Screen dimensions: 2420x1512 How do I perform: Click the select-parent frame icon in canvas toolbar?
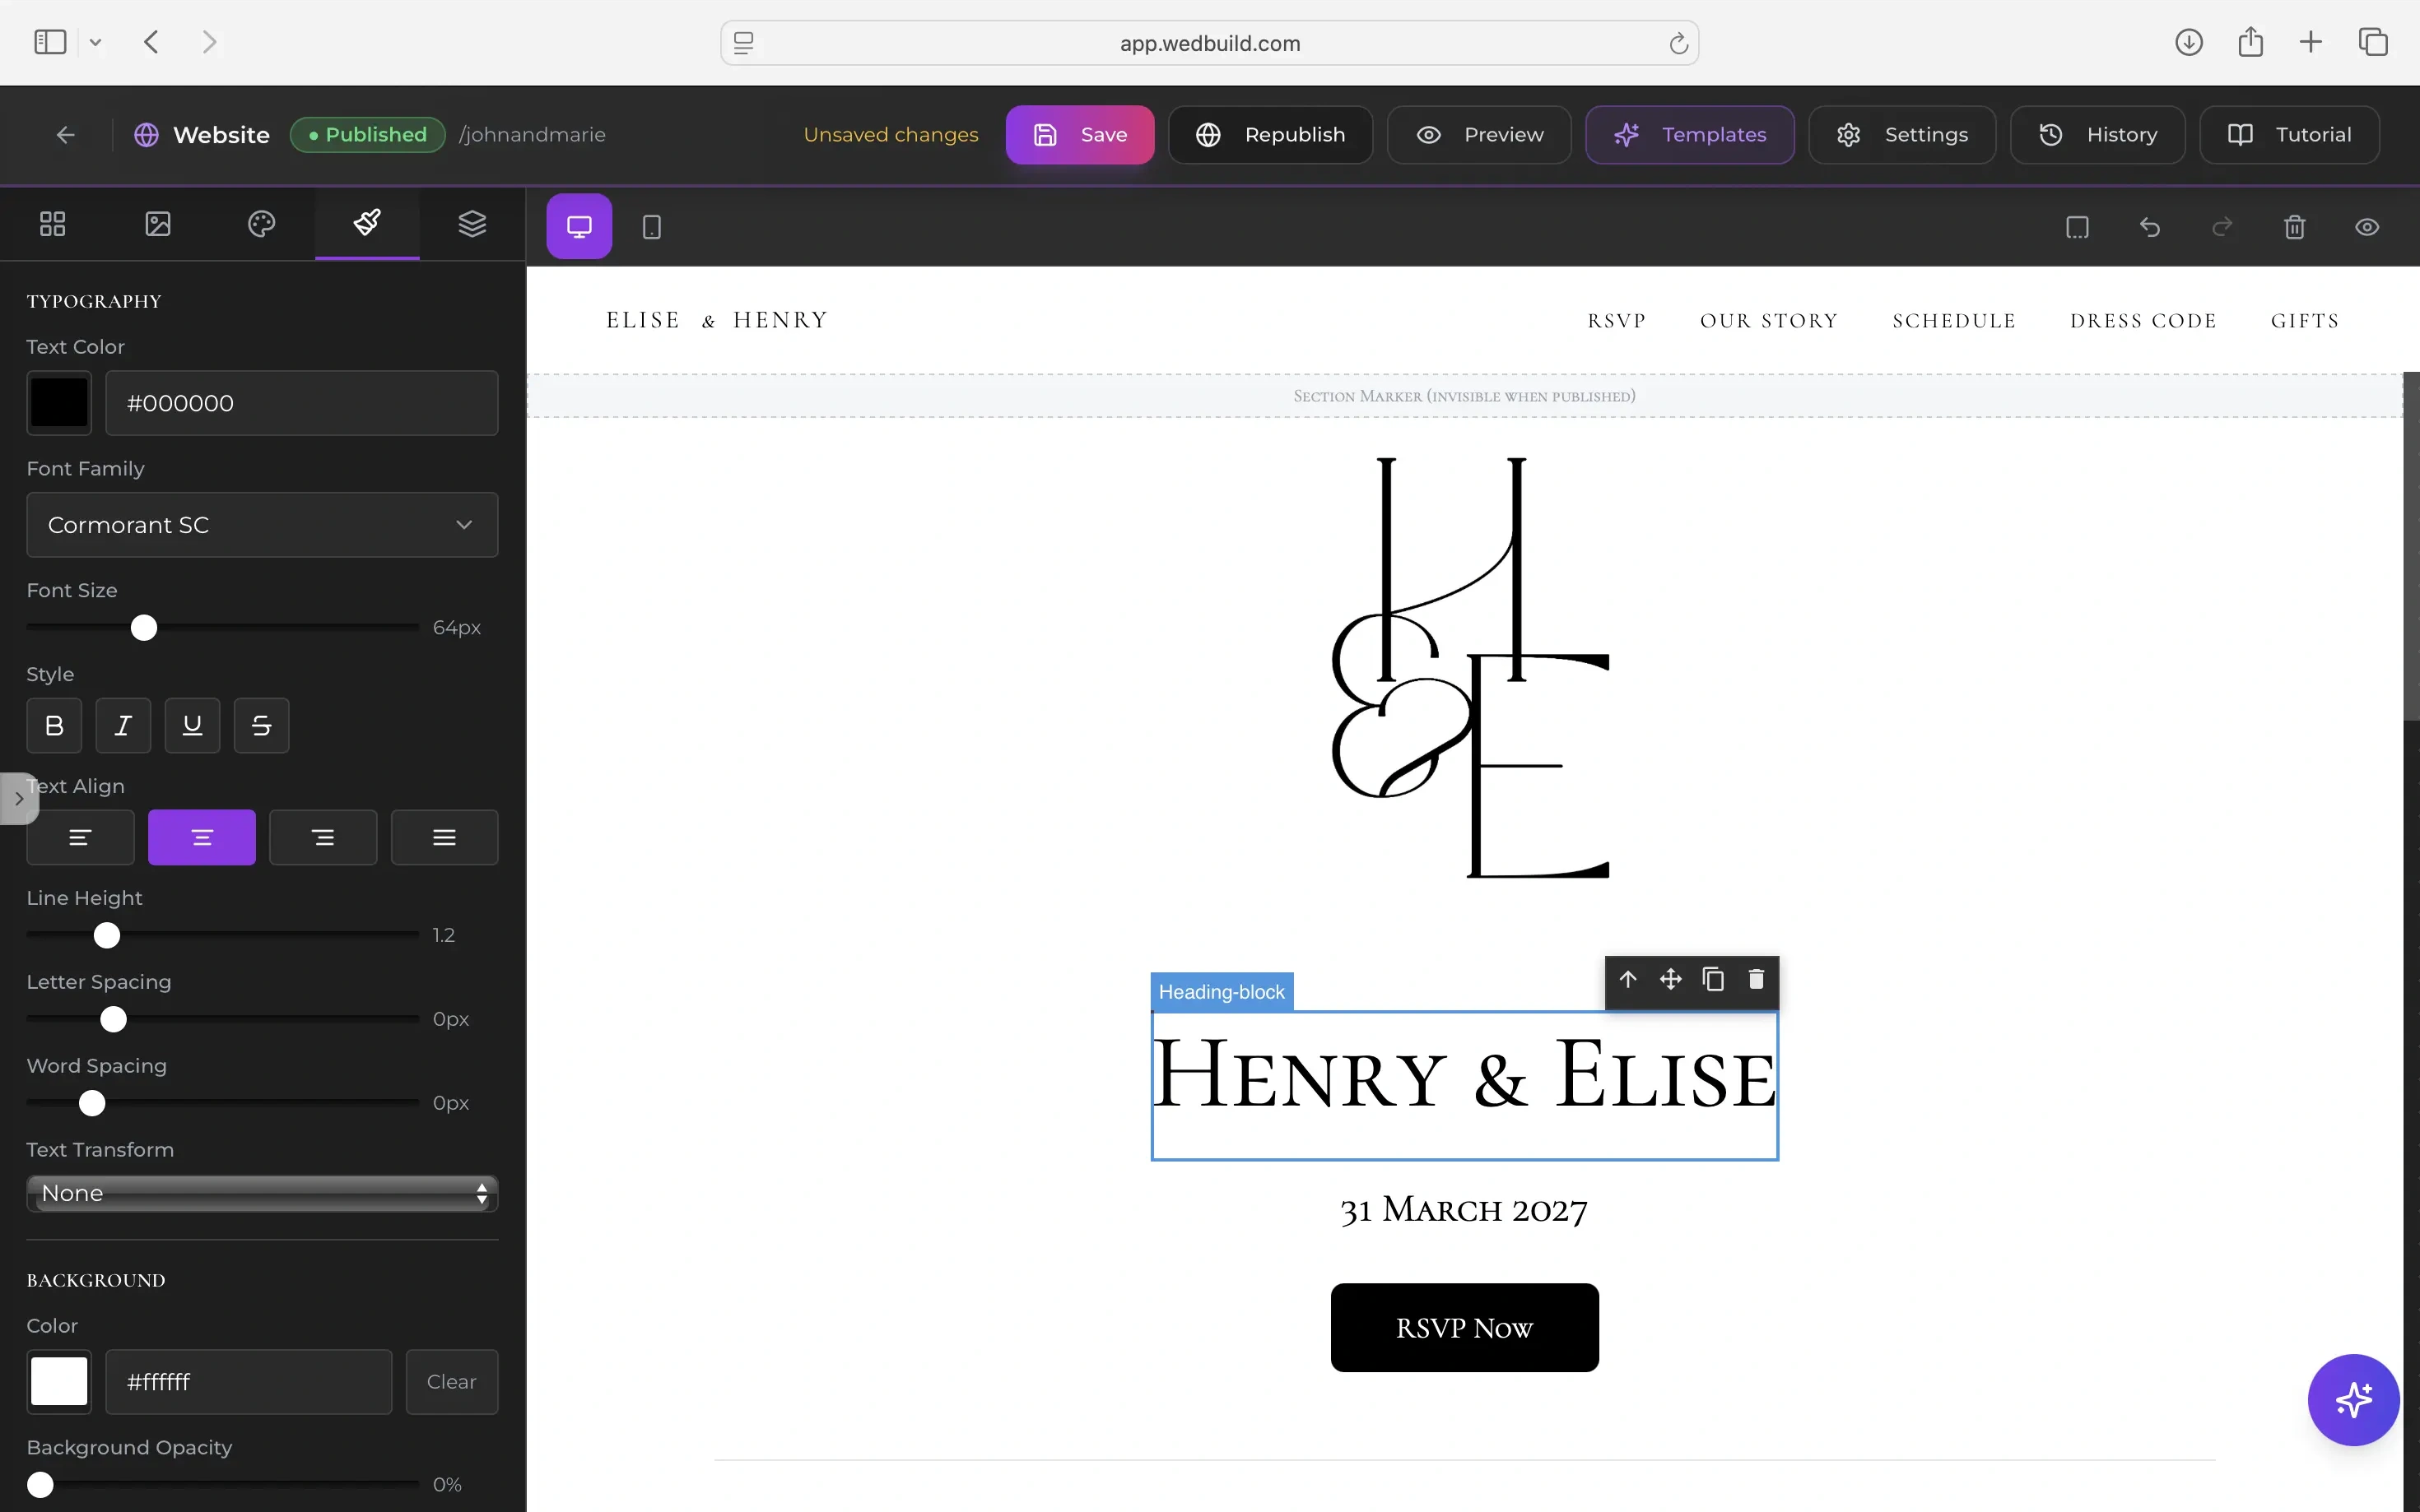(2077, 227)
